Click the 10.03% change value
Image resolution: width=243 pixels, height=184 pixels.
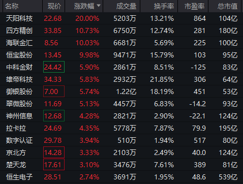[x=87, y=43]
